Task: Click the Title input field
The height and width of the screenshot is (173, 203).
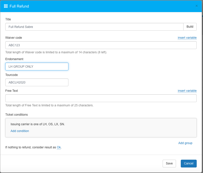Action: coord(94,27)
